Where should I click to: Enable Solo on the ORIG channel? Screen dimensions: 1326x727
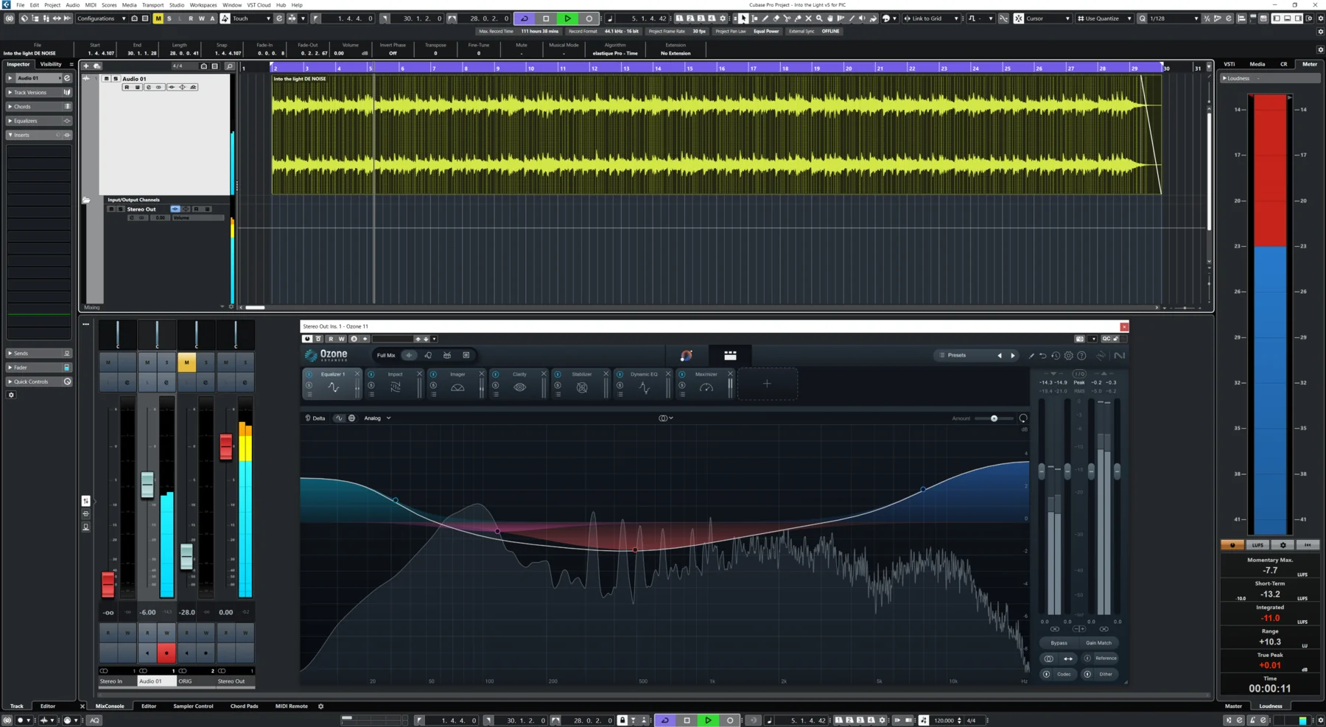(206, 362)
